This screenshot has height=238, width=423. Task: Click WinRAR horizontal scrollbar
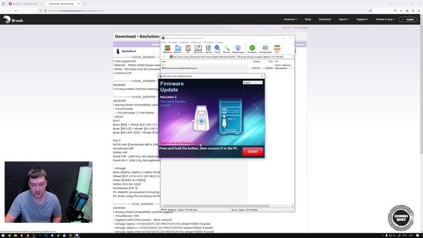[x=217, y=206]
